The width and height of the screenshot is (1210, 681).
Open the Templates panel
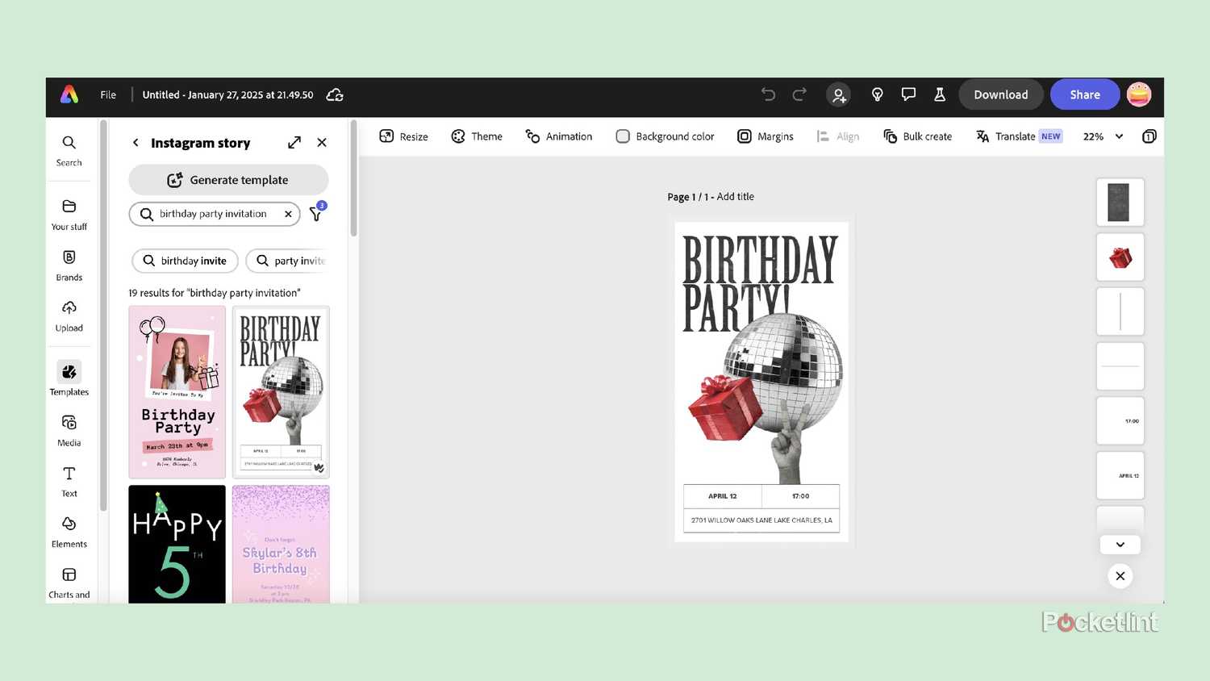[69, 379]
